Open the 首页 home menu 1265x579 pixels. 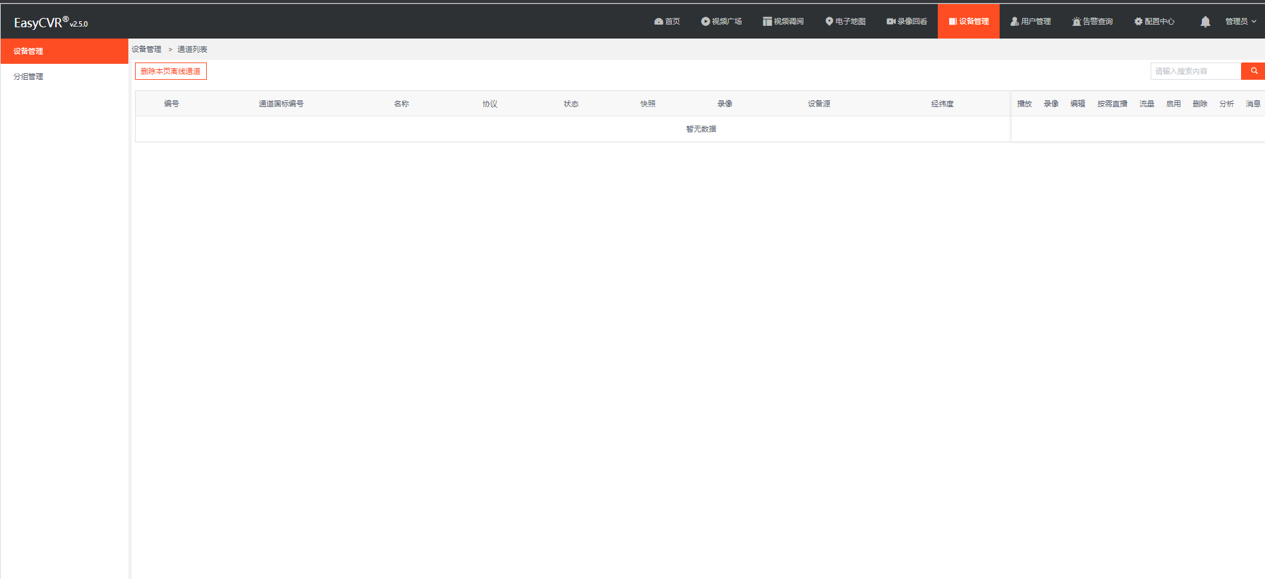pyautogui.click(x=667, y=21)
